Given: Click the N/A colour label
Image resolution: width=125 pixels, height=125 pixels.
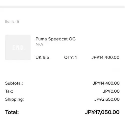Looking at the screenshot, I should [39, 45].
